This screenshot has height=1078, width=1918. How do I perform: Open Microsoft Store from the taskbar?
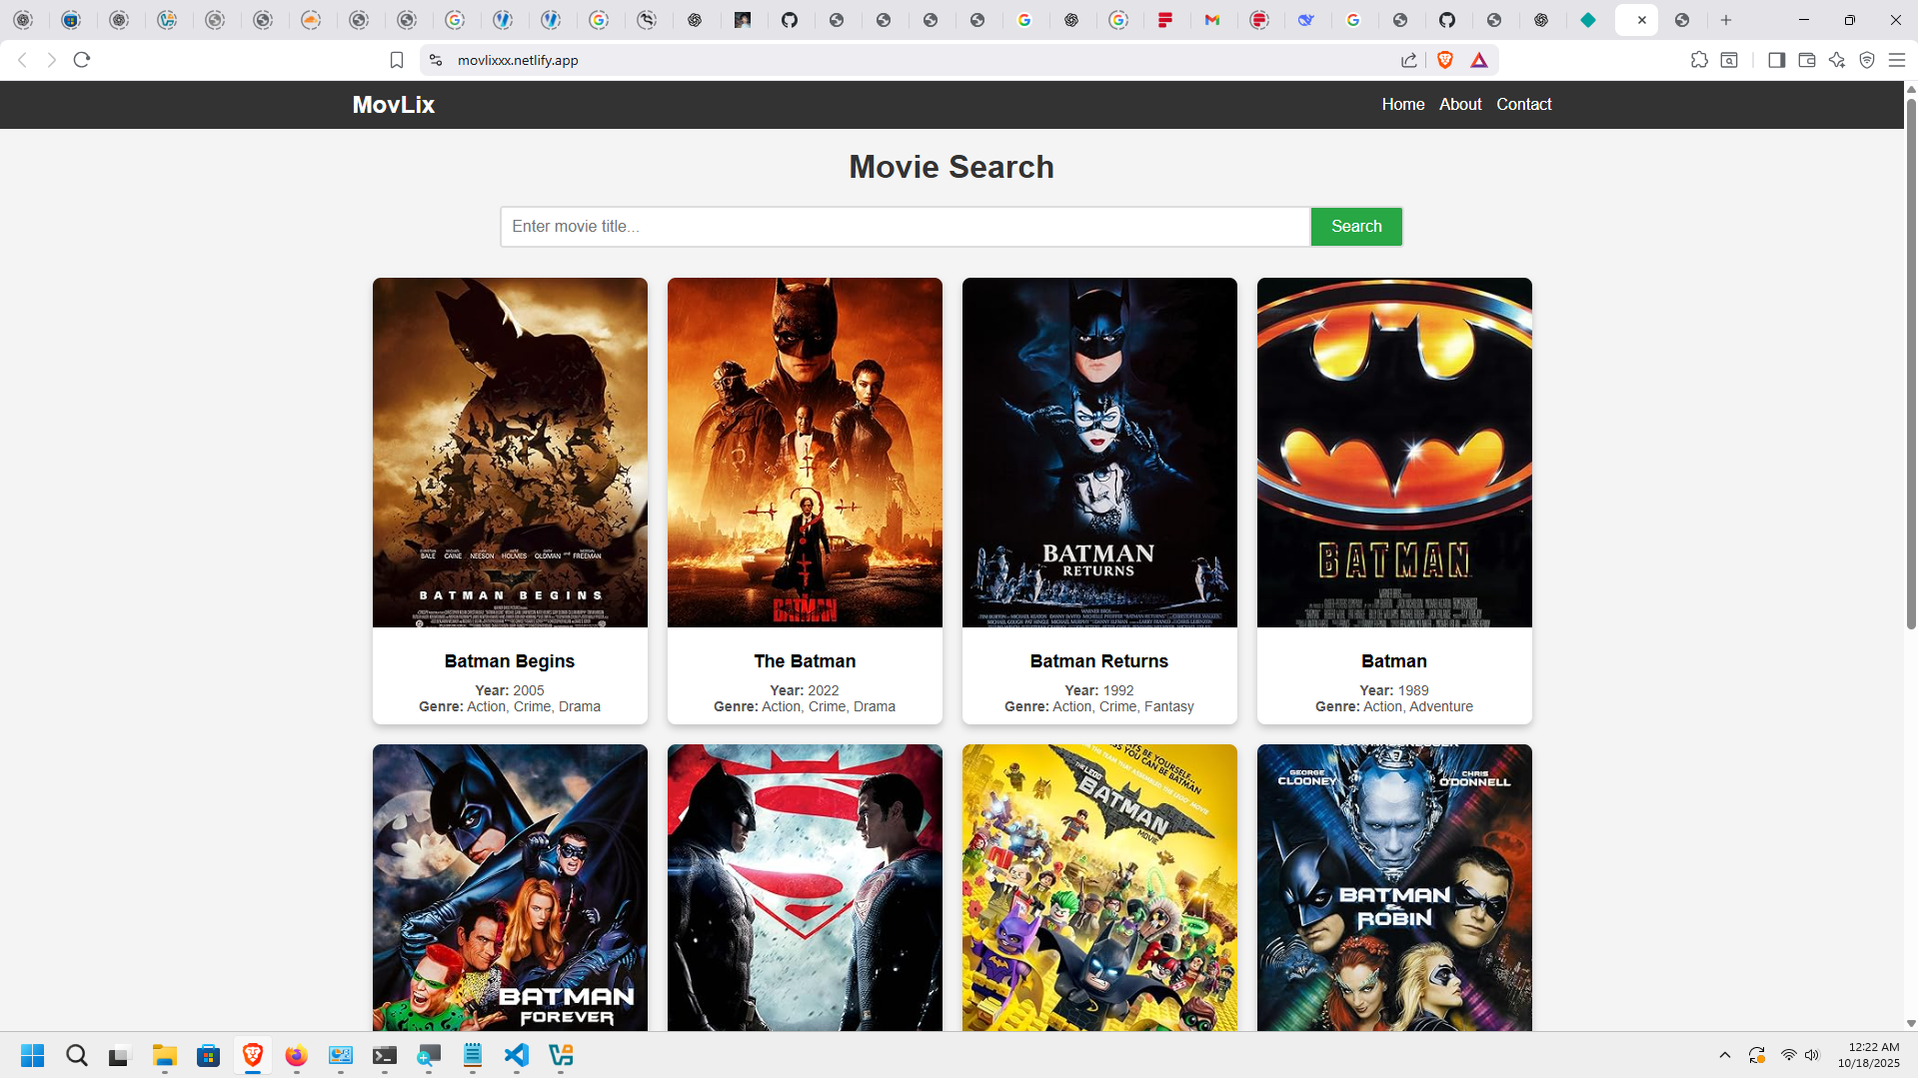pos(208,1056)
